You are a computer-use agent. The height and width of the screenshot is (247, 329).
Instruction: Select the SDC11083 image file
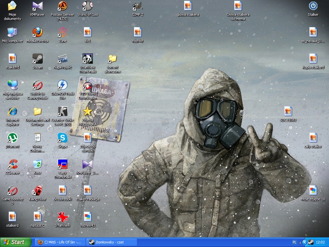click(288, 111)
